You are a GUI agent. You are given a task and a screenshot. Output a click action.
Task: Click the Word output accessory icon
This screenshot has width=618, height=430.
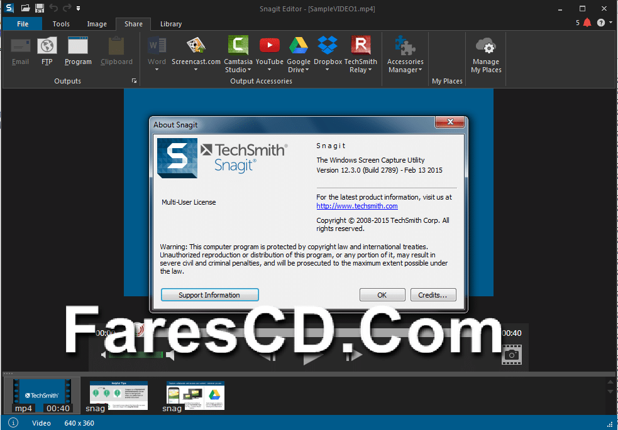tap(157, 46)
